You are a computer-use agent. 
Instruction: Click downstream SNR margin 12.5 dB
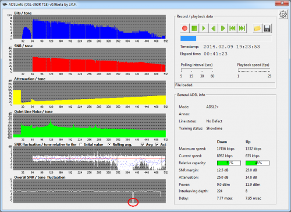click(222, 170)
